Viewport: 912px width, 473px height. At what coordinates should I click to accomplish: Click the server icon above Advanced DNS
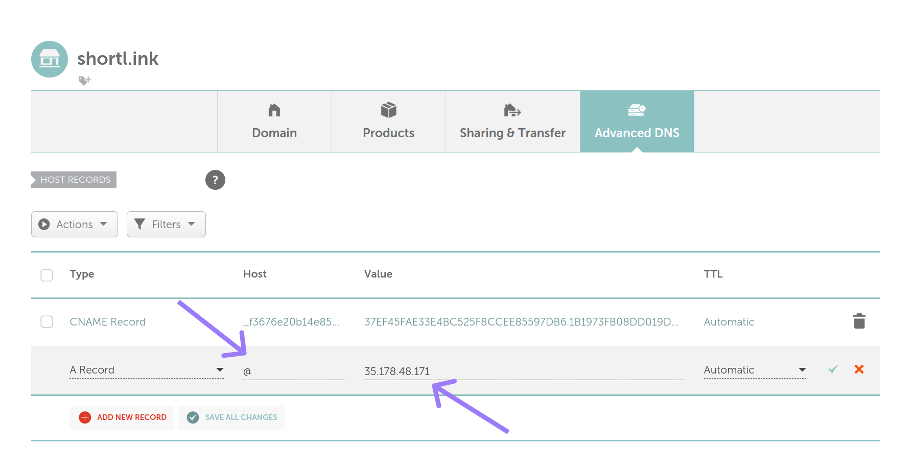637,109
